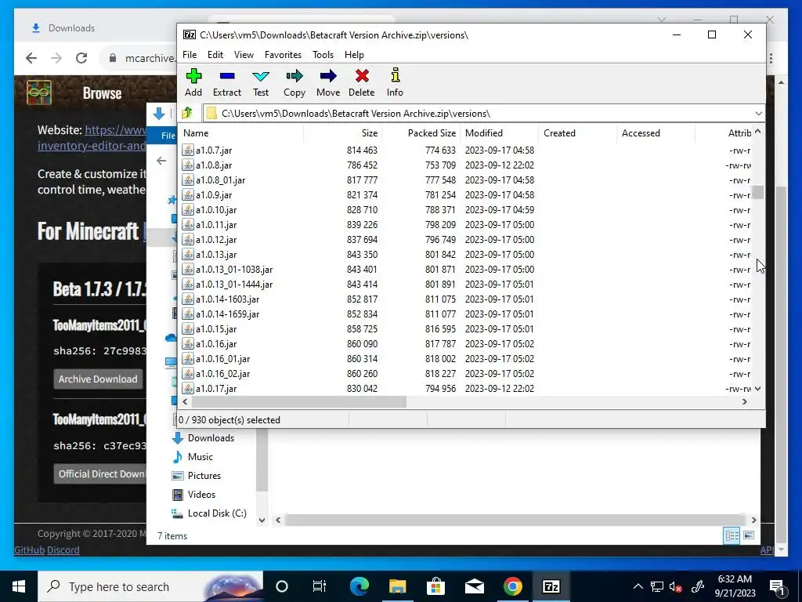Click the Info toolbar icon
The image size is (802, 602).
click(x=395, y=76)
